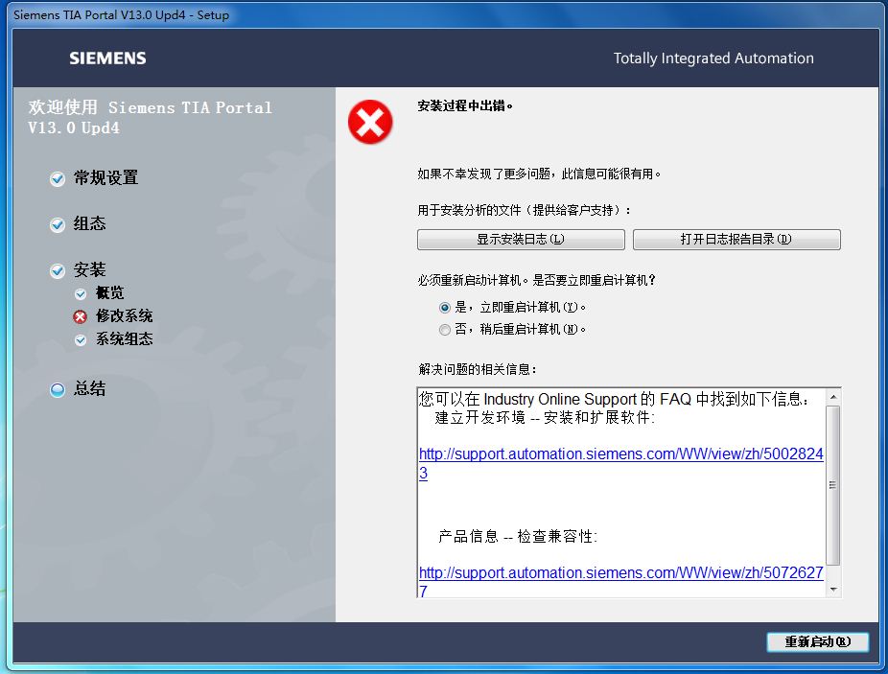This screenshot has height=674, width=888.
Task: Click the checkmark icon beside 安装
Action: point(58,270)
